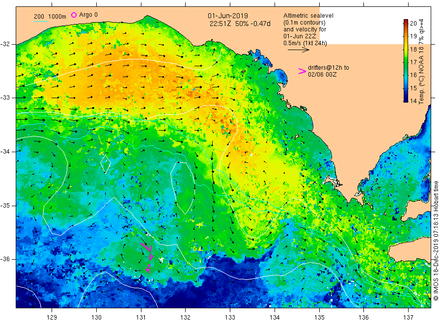
Task: Click the (0.1m contours) text
Action: (x=304, y=23)
